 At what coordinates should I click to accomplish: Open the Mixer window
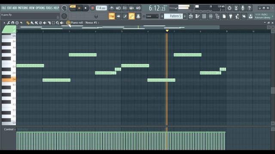[x=211, y=16]
